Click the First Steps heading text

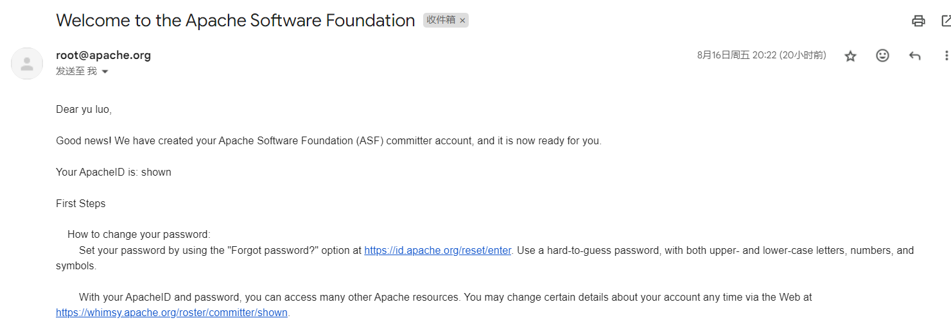click(80, 204)
